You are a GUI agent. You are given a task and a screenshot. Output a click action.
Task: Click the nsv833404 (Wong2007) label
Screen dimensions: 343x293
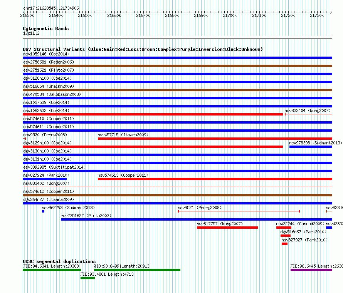tap(308, 111)
